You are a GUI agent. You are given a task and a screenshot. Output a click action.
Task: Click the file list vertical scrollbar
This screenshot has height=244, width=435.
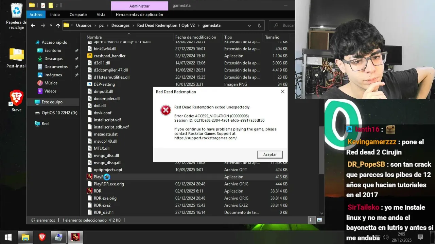(x=321, y=151)
